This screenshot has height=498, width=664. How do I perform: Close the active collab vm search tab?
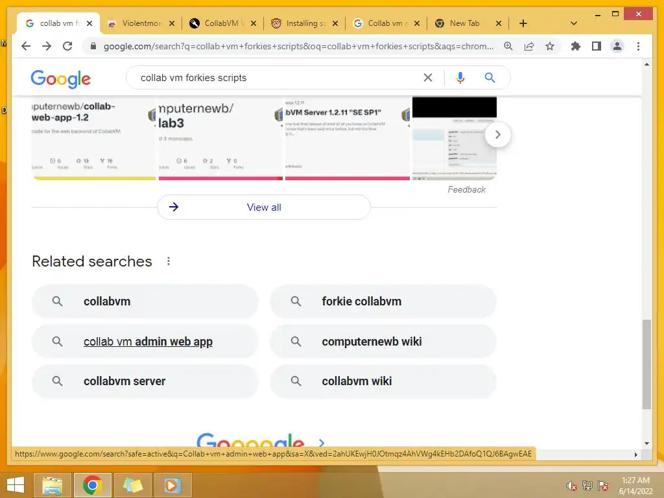(x=89, y=23)
